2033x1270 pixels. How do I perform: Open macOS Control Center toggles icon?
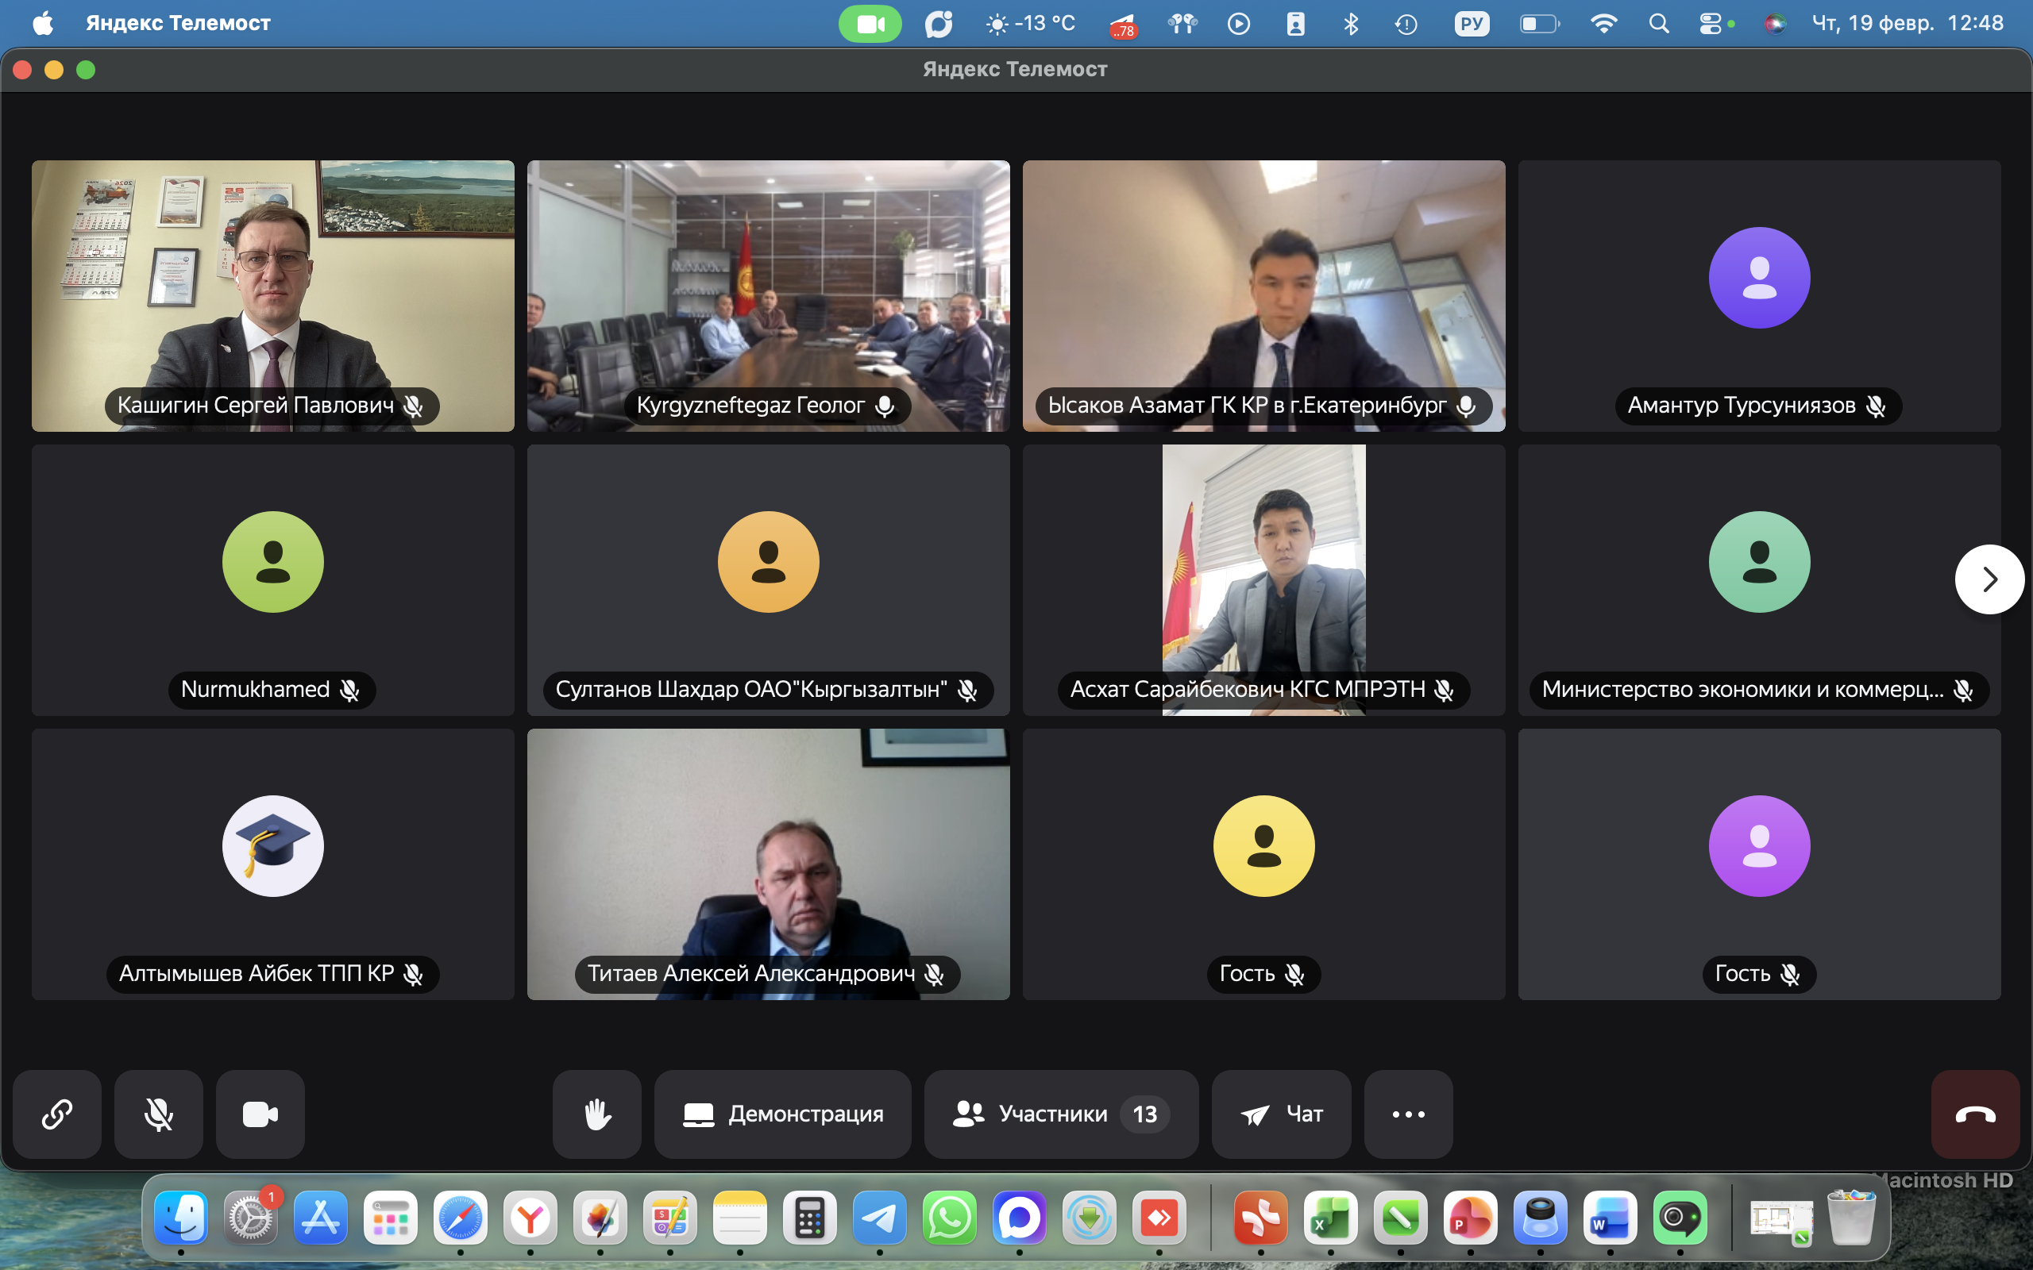[1711, 24]
